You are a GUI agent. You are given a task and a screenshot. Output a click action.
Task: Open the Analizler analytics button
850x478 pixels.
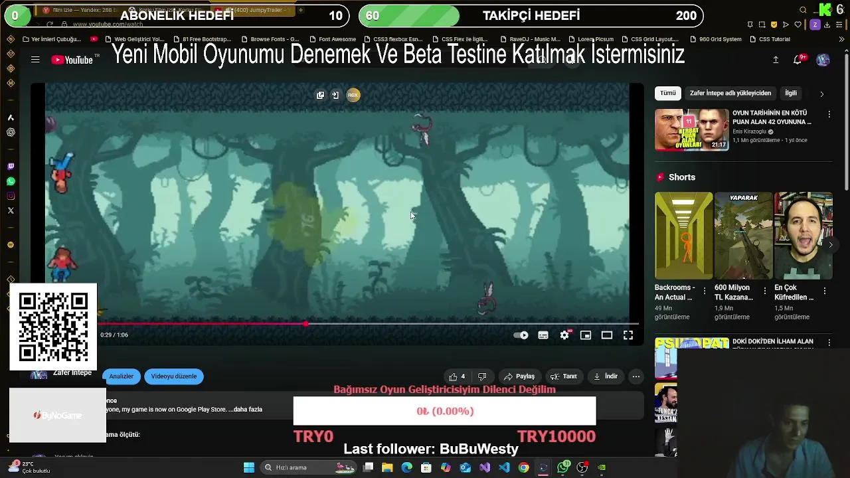(122, 376)
